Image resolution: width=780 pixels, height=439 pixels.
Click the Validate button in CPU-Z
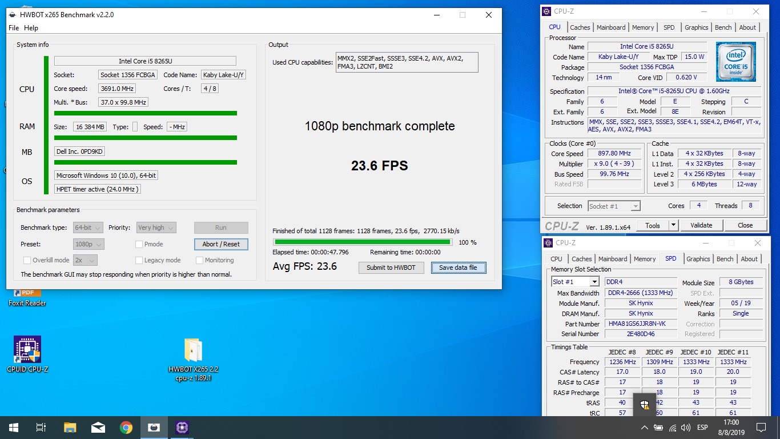pos(701,225)
